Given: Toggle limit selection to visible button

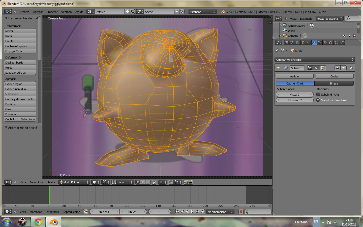Looking at the screenshot, I should coord(154,182).
